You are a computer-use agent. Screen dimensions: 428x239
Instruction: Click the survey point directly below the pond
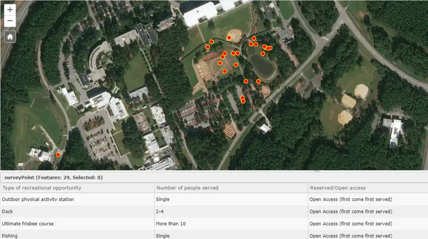258,81
